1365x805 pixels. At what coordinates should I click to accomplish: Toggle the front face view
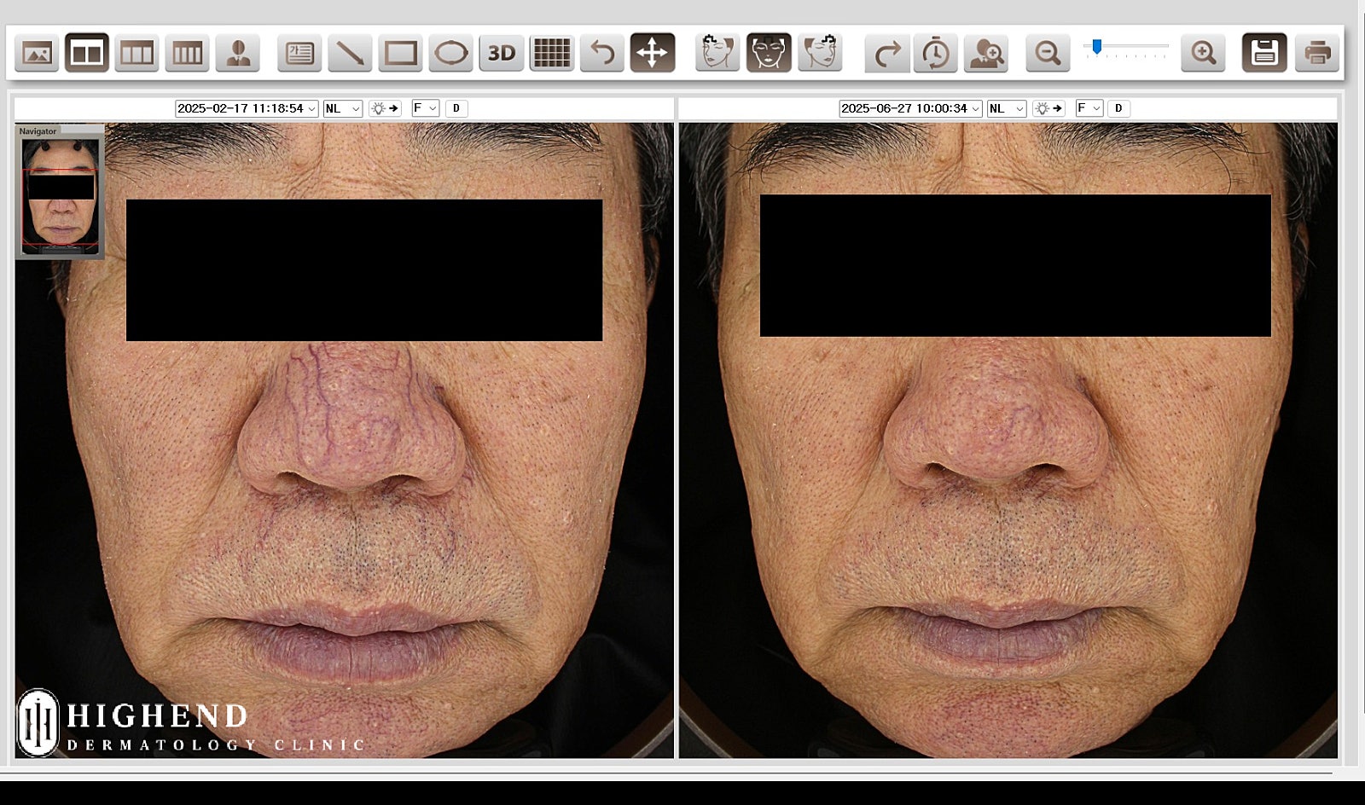click(x=768, y=54)
